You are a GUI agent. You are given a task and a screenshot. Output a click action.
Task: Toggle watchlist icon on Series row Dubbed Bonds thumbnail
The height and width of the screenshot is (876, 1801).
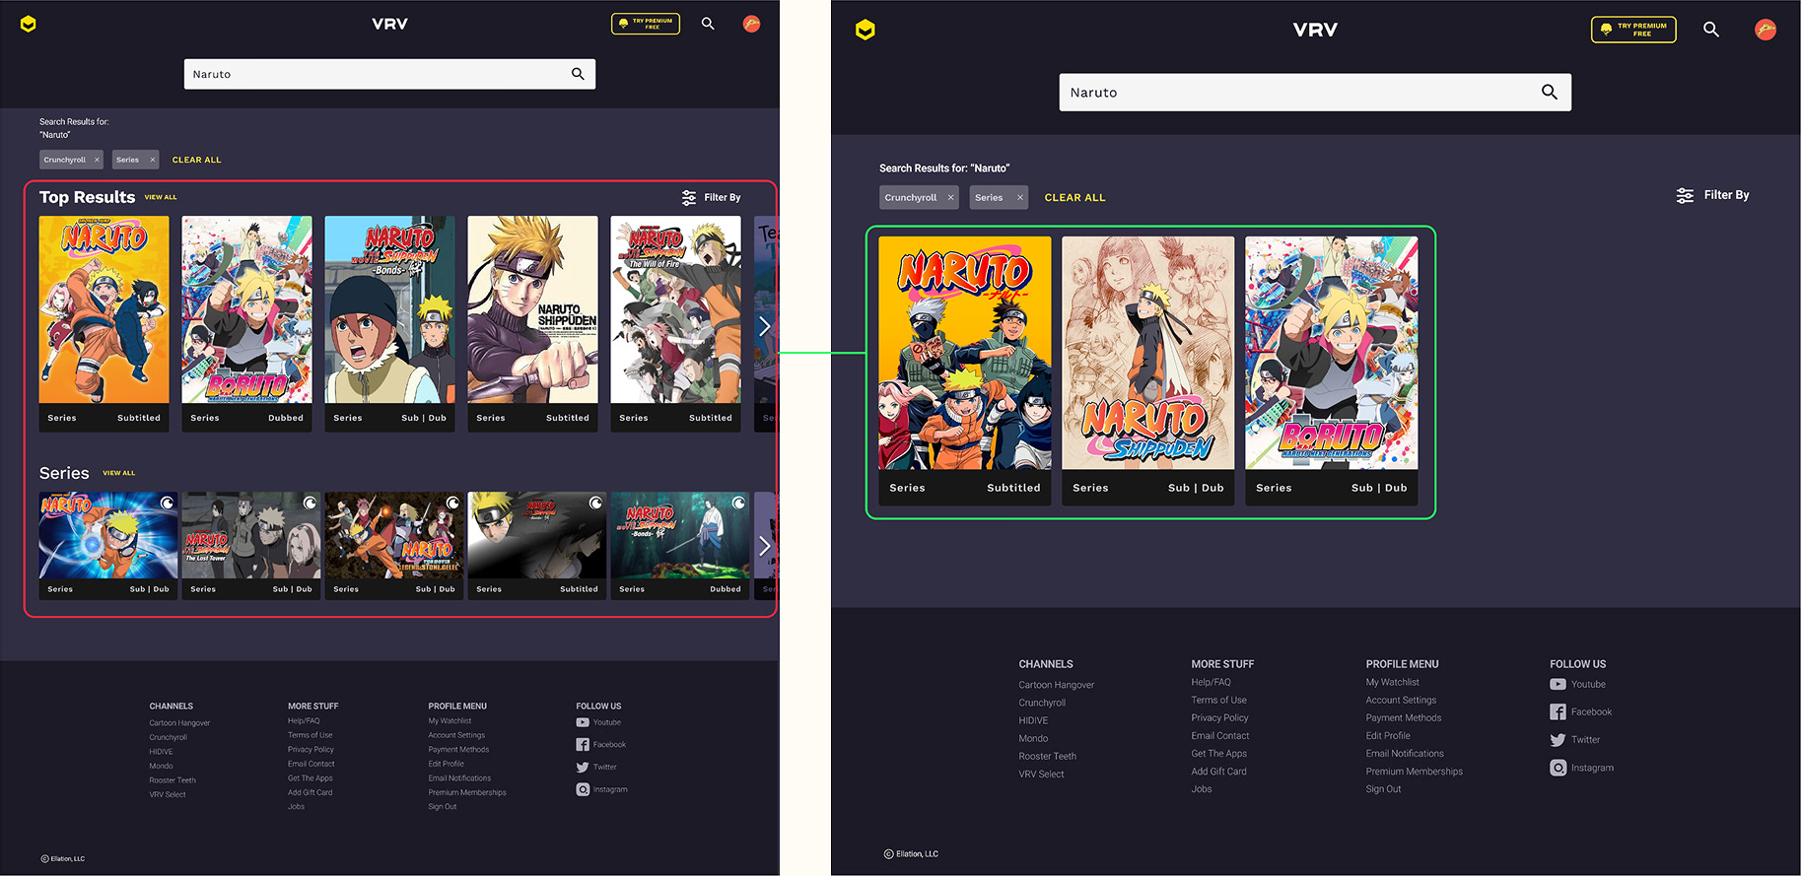tap(738, 503)
